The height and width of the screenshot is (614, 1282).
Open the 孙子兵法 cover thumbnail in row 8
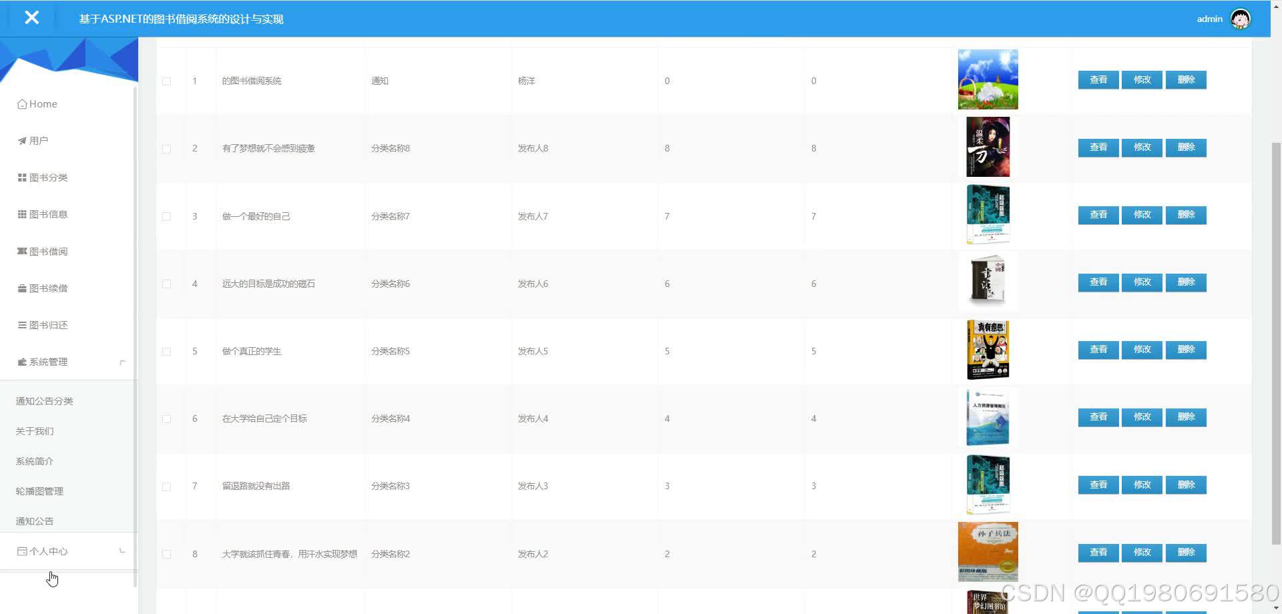(988, 552)
